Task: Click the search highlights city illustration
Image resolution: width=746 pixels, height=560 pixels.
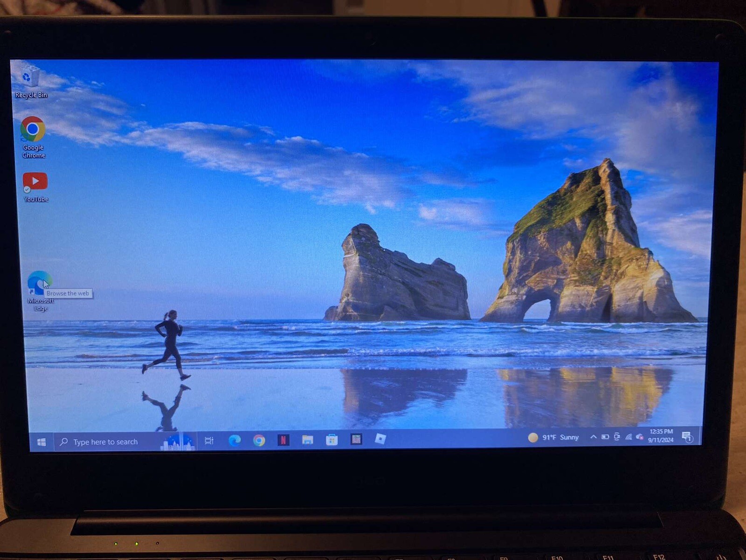Action: (x=178, y=441)
